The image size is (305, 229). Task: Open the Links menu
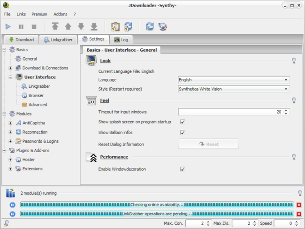21,14
